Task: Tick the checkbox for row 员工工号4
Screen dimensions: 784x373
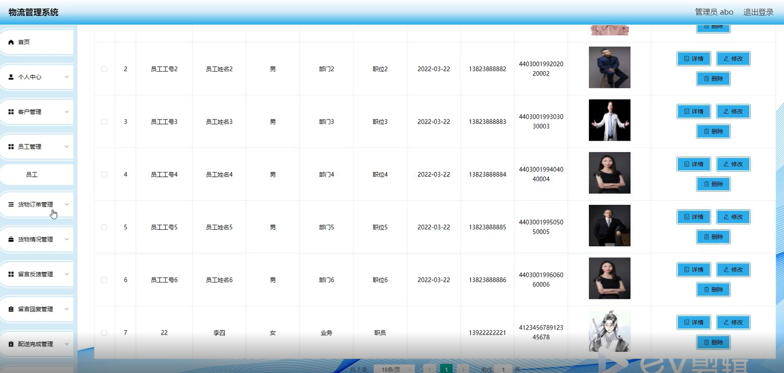Action: coord(104,175)
